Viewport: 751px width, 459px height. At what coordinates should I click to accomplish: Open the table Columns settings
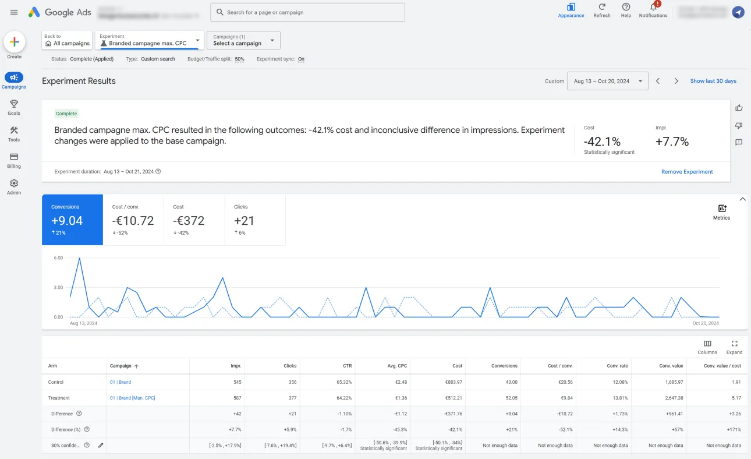tap(707, 347)
